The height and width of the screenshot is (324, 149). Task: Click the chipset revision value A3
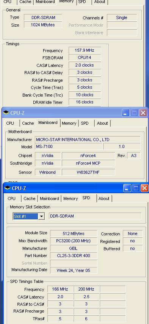click(x=134, y=156)
